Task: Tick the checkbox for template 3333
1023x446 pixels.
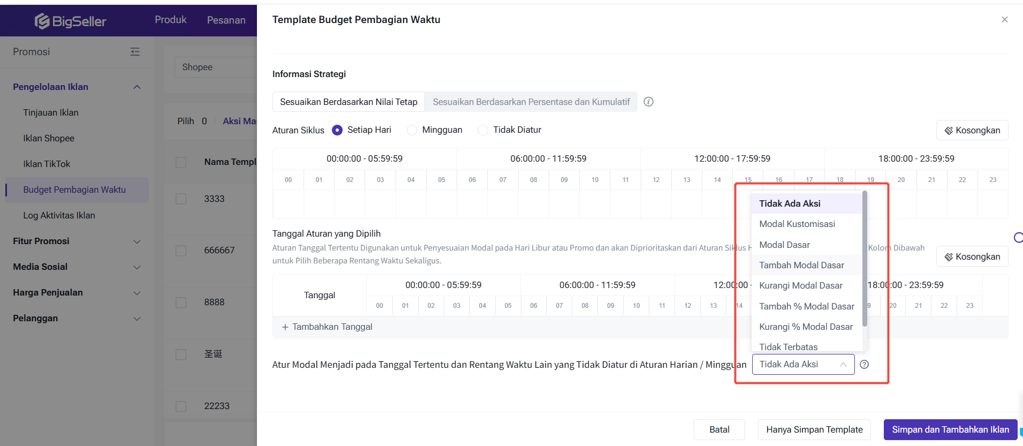Action: (x=181, y=199)
